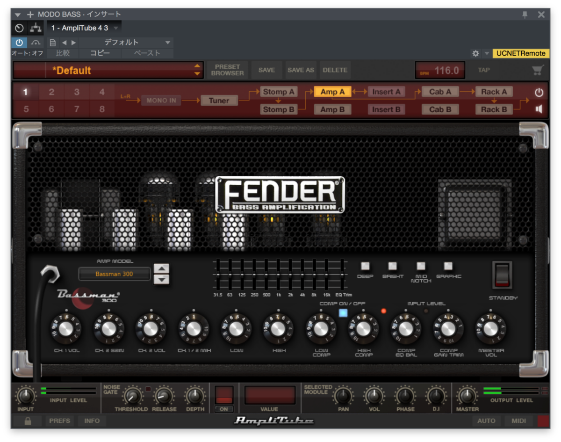Open the INFO button
Screen dimensions: 561x442
tap(92, 421)
